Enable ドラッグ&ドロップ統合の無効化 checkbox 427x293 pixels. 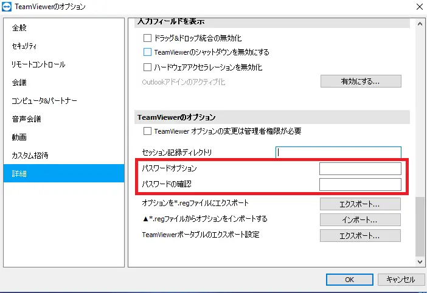pyautogui.click(x=147, y=38)
